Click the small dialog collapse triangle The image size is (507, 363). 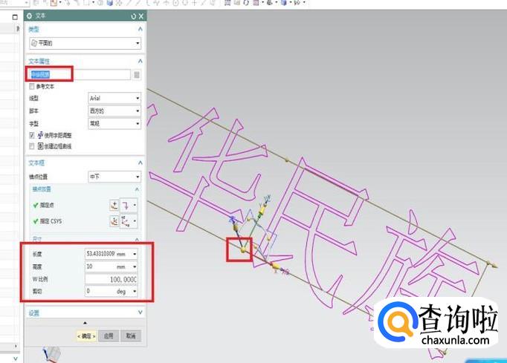[85, 323]
